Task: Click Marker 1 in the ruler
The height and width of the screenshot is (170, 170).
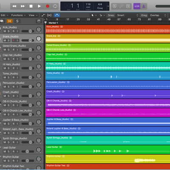Action: point(53,23)
